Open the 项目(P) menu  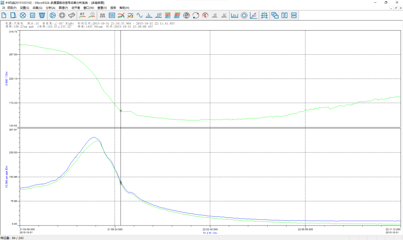12,8
